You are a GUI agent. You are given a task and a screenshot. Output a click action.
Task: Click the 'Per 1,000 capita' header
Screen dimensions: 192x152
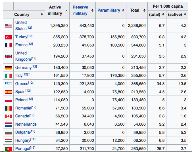coord(168,6)
